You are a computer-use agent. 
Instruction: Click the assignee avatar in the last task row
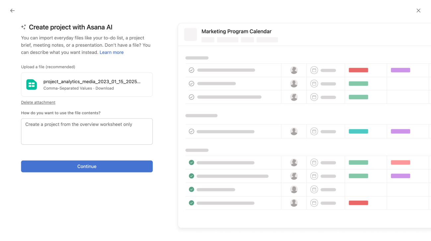294,203
